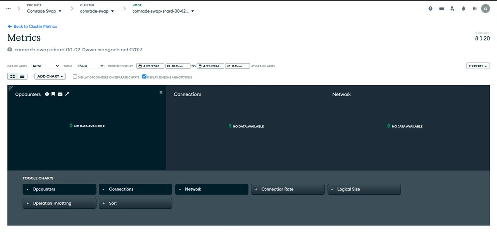Click the Metrics page heading
Image resolution: width=497 pixels, height=236 pixels.
(x=24, y=38)
